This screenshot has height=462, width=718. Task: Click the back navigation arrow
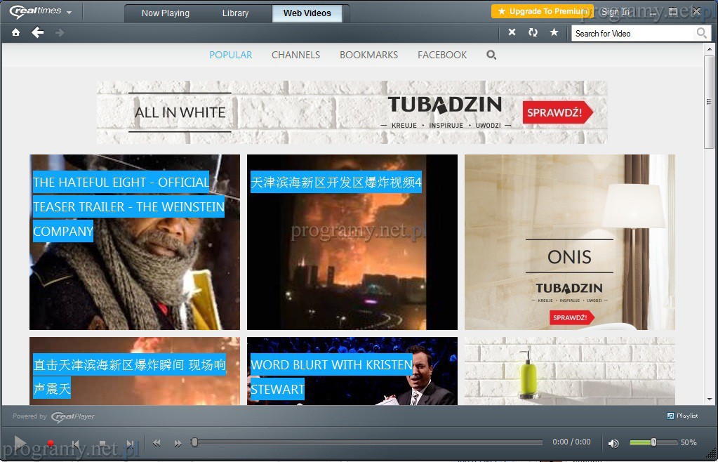[38, 33]
